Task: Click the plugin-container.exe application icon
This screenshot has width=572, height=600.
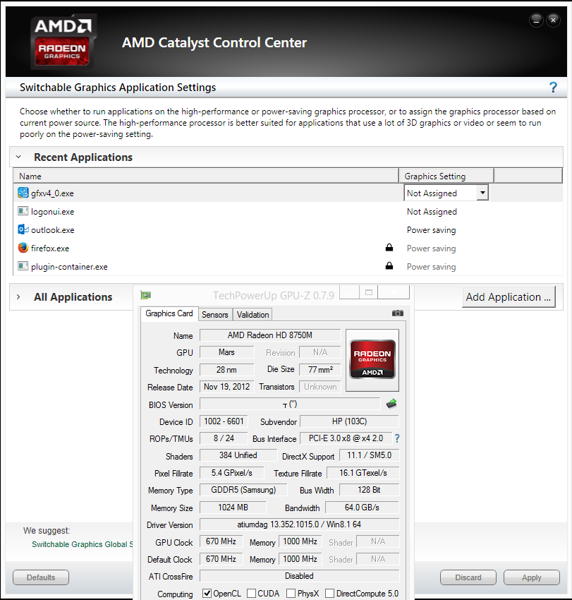Action: click(23, 266)
